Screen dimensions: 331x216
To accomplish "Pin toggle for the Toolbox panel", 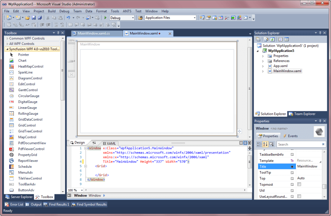I will [58, 33].
